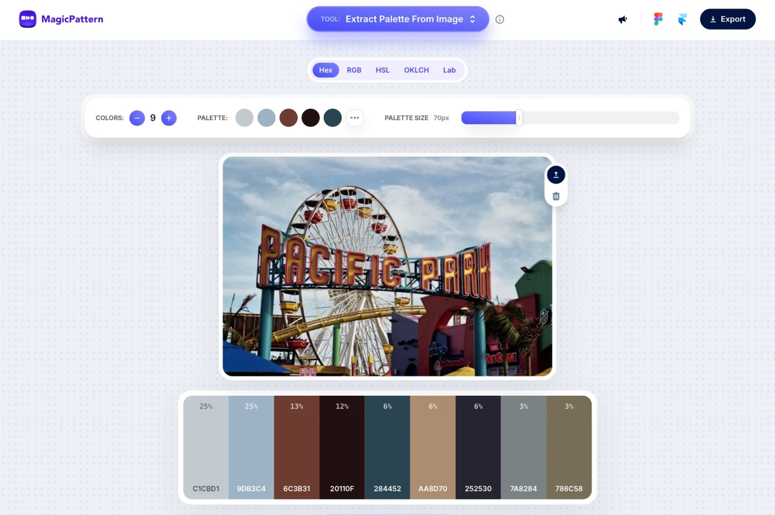Decrease the number of colors with the minus button
This screenshot has width=775, height=515.
coord(137,118)
